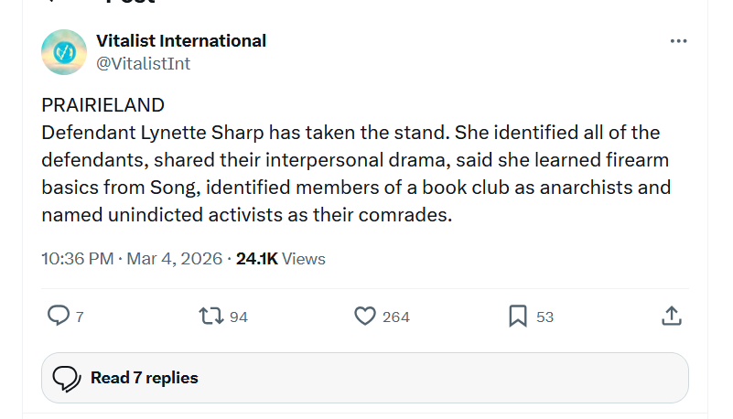
Task: Click the reply speech bubble icon
Action: coord(58,316)
